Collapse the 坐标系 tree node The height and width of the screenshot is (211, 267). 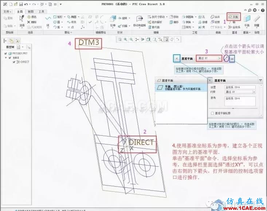coord(6,57)
